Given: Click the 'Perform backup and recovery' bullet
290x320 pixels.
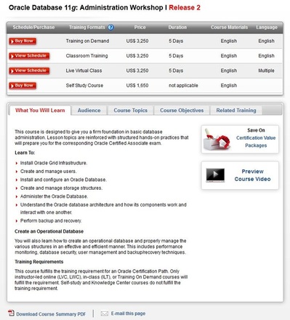Looking at the screenshot, I should (x=51, y=221).
